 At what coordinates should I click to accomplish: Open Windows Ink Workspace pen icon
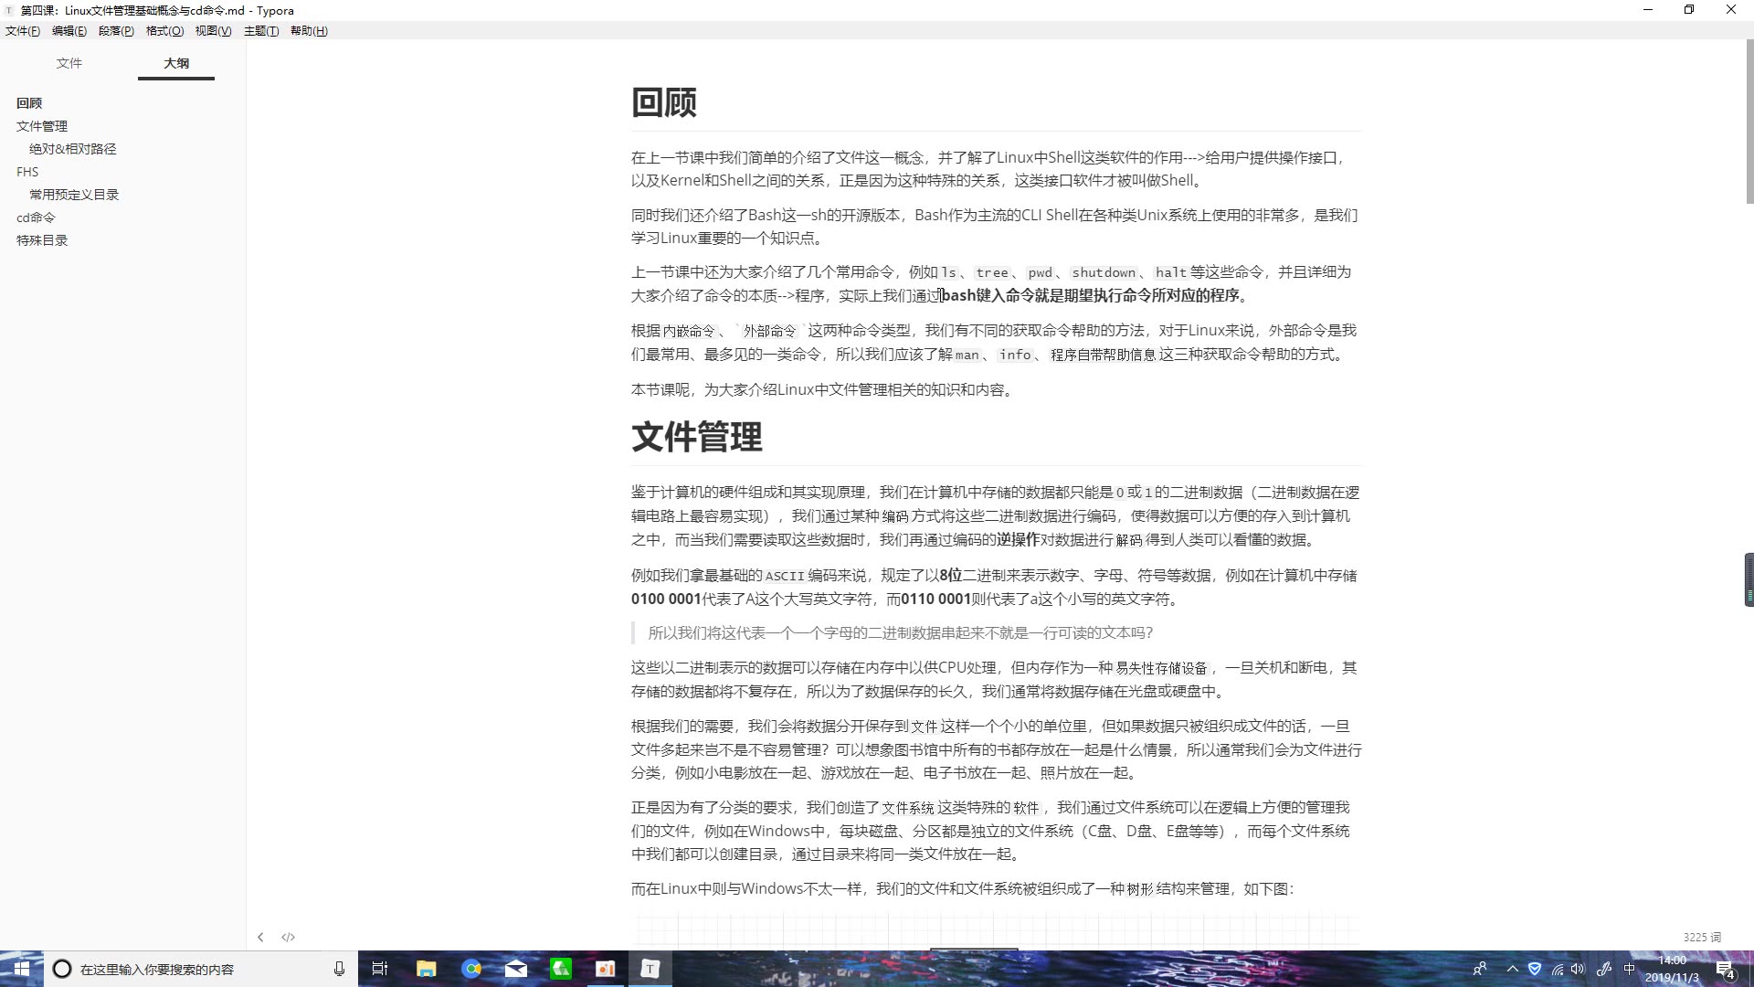(x=1603, y=969)
